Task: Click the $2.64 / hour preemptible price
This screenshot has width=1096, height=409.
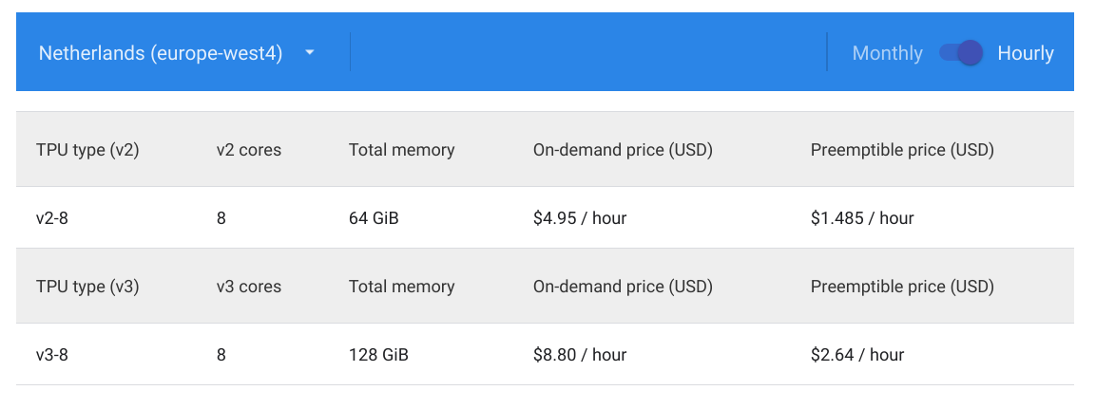Action: click(x=857, y=355)
